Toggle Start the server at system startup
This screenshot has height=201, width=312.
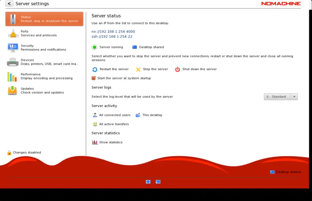(x=94, y=78)
